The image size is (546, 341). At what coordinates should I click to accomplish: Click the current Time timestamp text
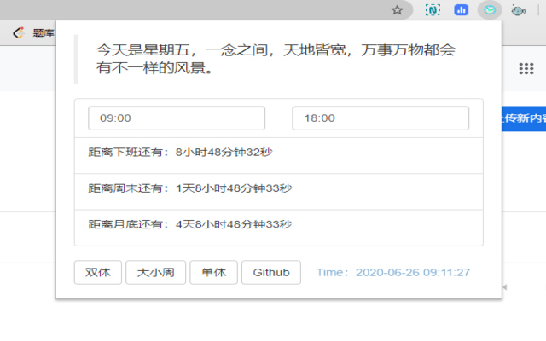pyautogui.click(x=393, y=273)
